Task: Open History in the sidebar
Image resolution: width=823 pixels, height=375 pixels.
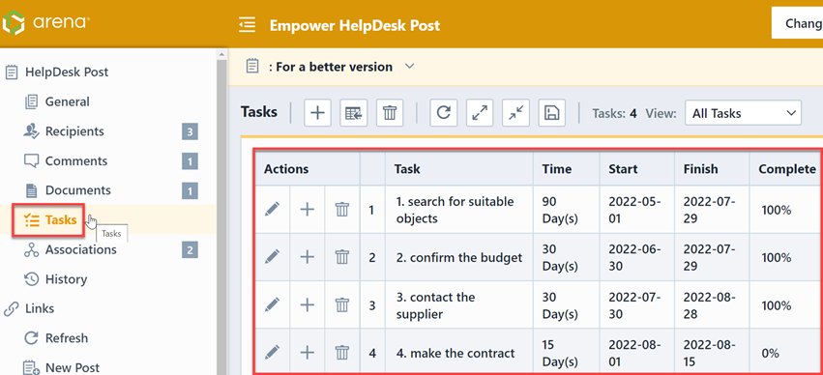Action: tap(66, 279)
